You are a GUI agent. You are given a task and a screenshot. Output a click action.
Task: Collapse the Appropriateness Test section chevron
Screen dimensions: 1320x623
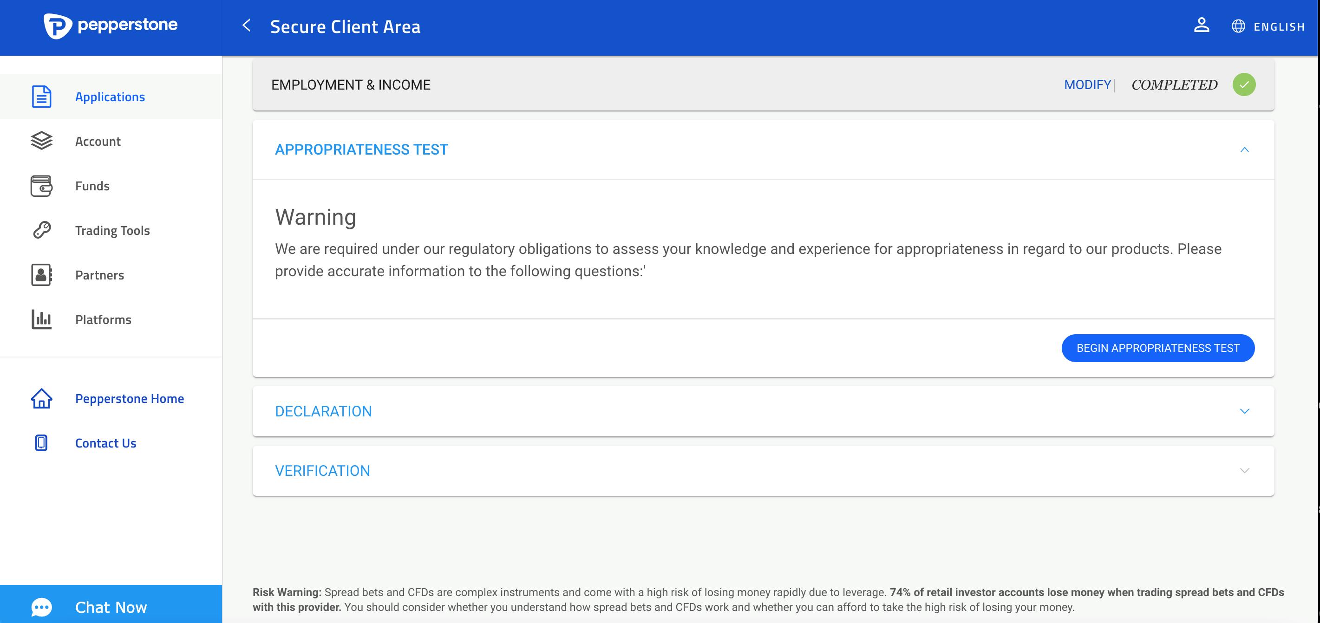(1244, 149)
